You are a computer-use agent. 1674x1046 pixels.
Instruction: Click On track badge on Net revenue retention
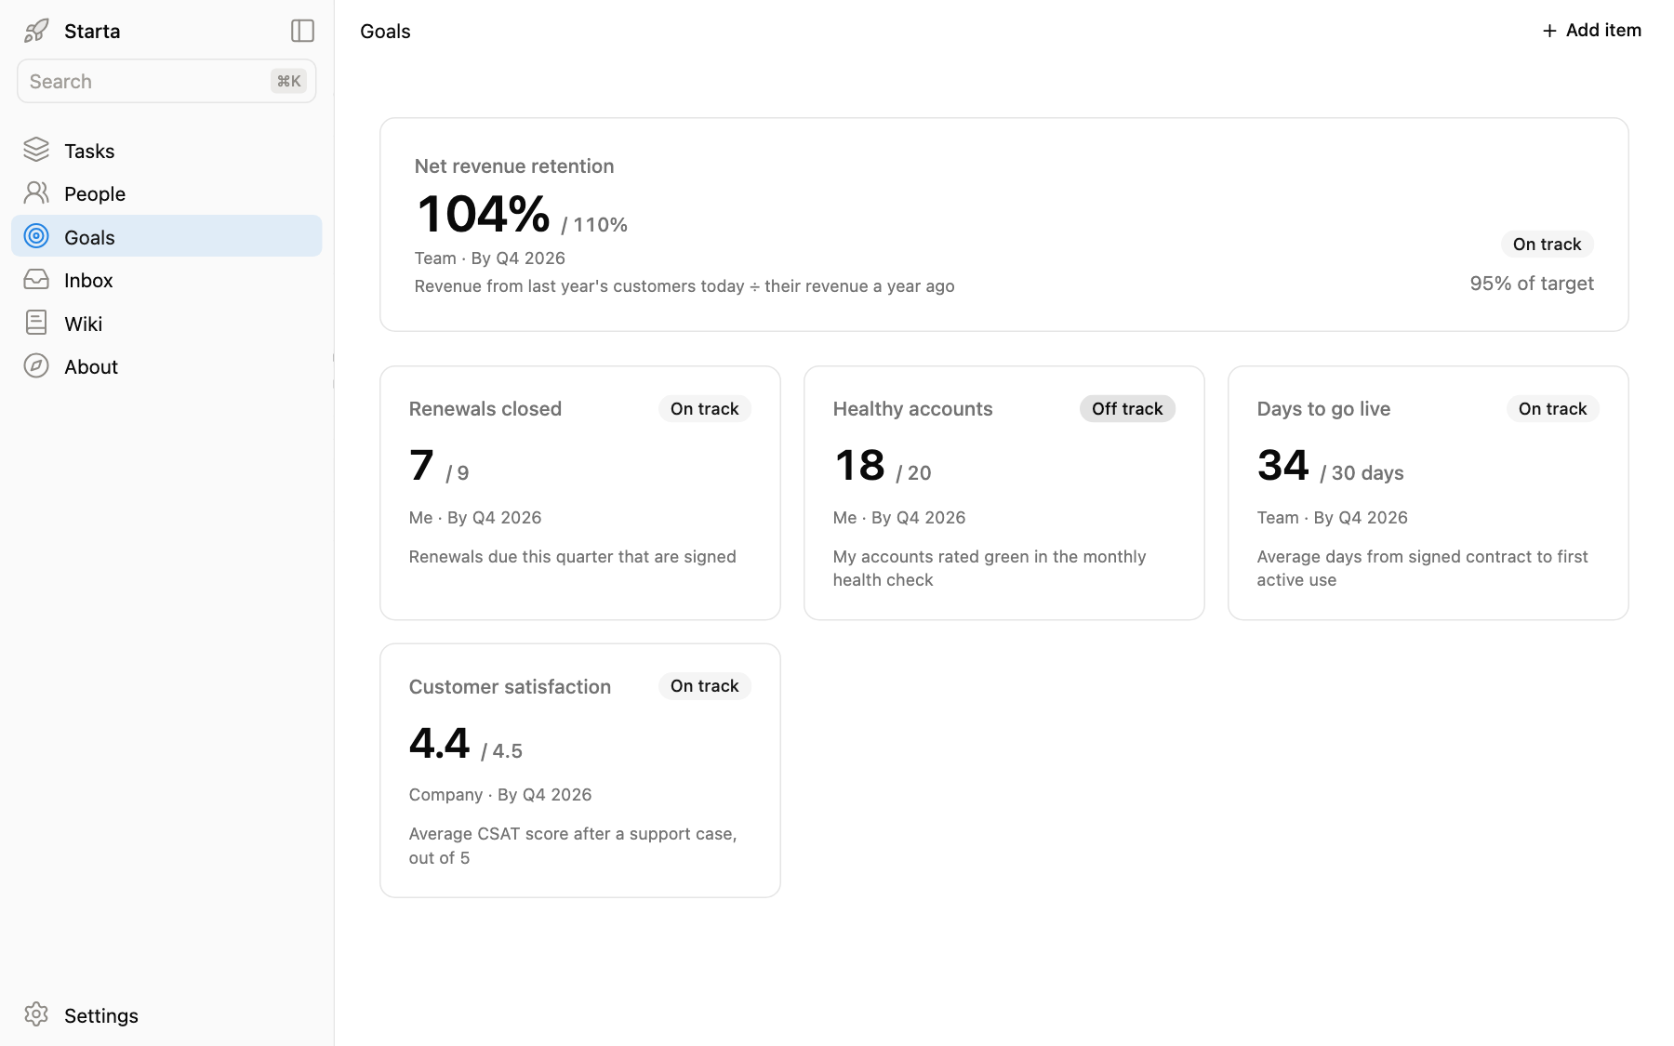[x=1547, y=244]
